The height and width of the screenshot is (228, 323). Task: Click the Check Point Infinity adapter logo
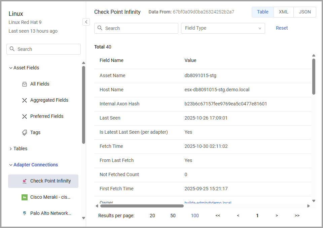click(x=25, y=181)
